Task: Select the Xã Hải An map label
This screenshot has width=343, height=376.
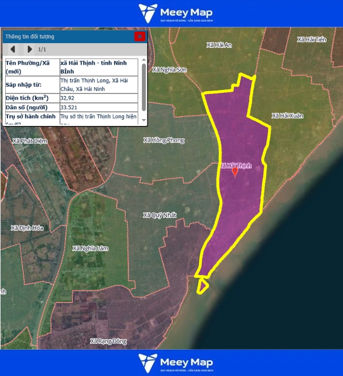Action: pos(219,45)
